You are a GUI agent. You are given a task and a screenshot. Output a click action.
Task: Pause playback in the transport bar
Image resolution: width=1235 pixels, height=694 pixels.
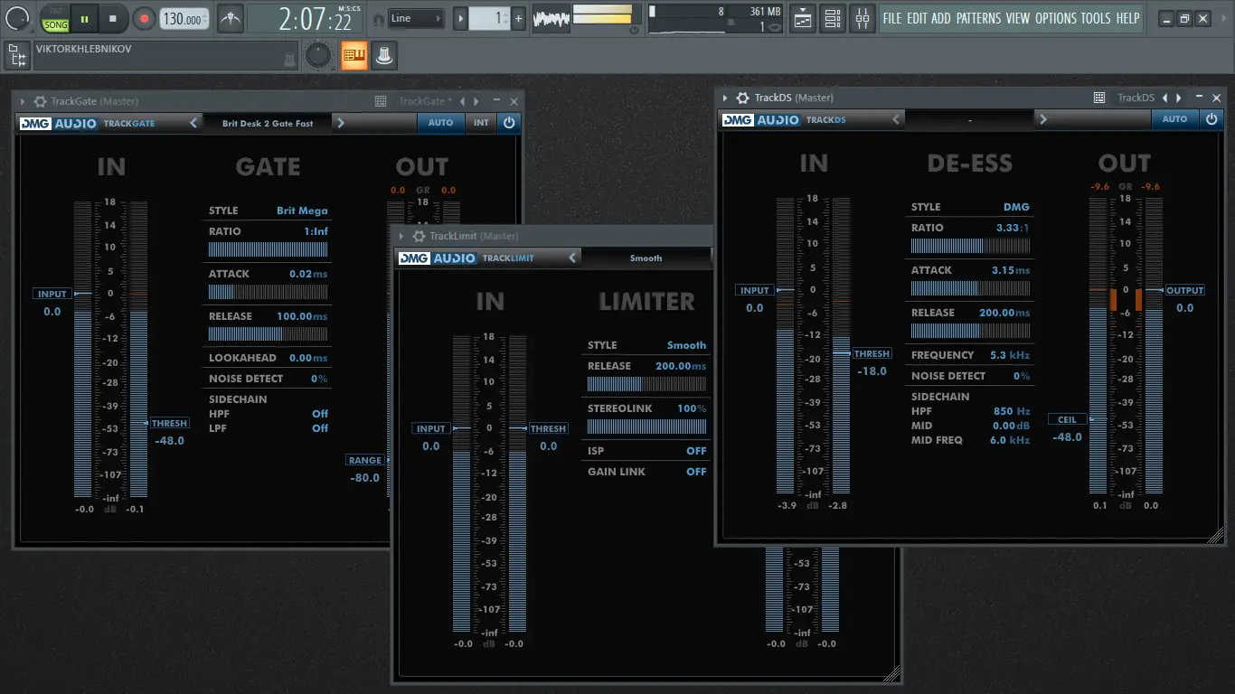click(x=84, y=18)
